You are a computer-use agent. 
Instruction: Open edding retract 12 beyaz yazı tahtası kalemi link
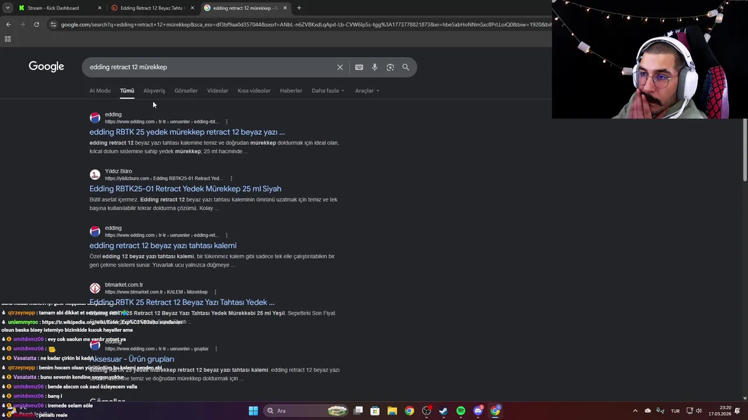(x=163, y=246)
